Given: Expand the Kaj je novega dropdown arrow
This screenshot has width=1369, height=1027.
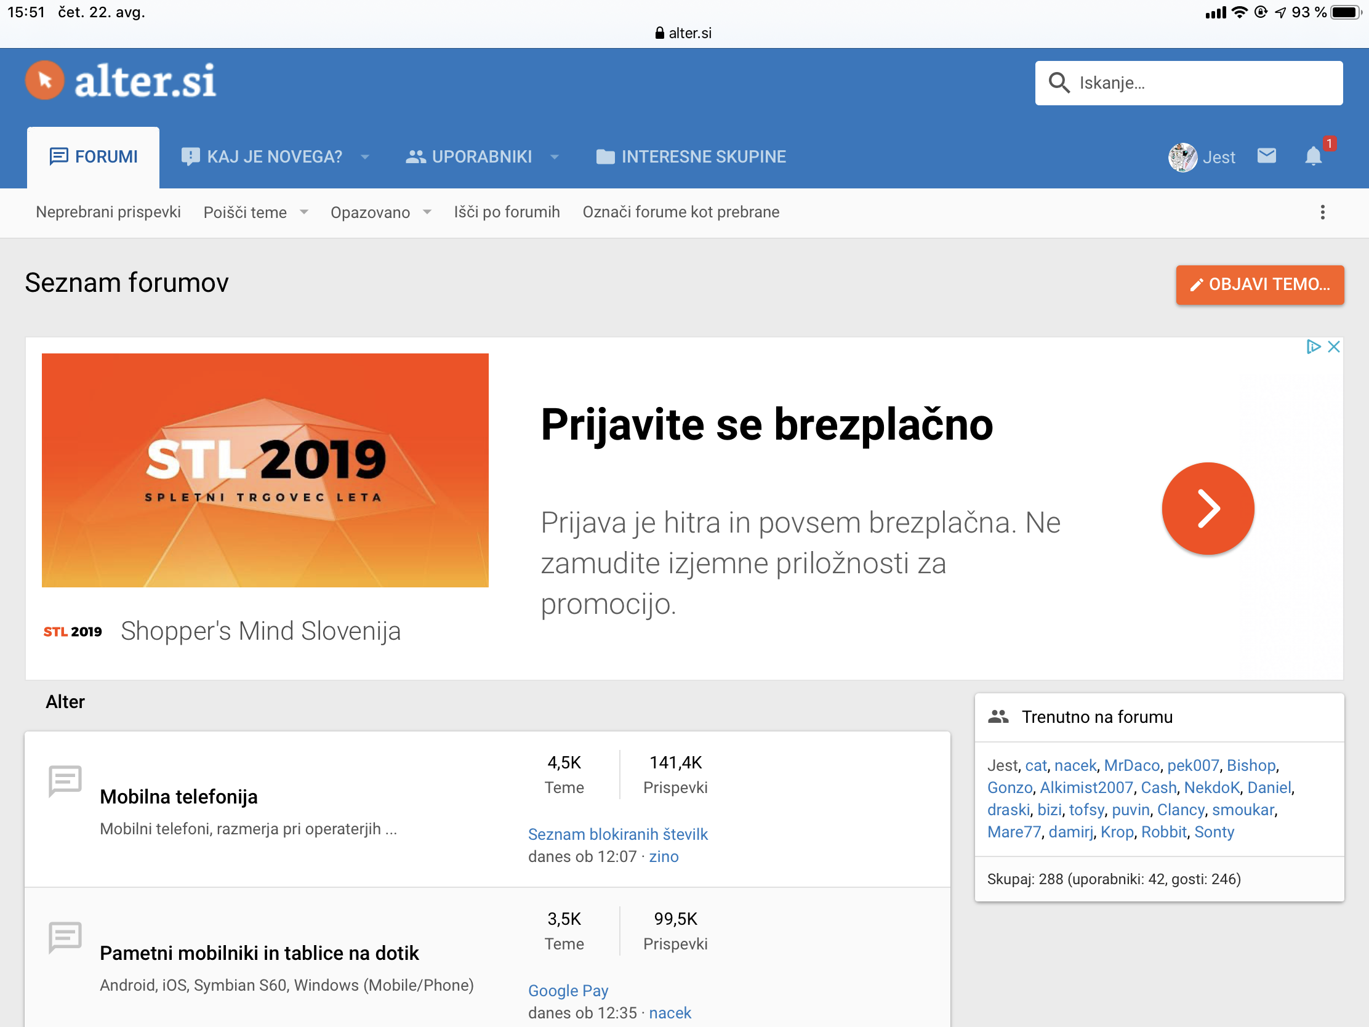Looking at the screenshot, I should click(364, 157).
